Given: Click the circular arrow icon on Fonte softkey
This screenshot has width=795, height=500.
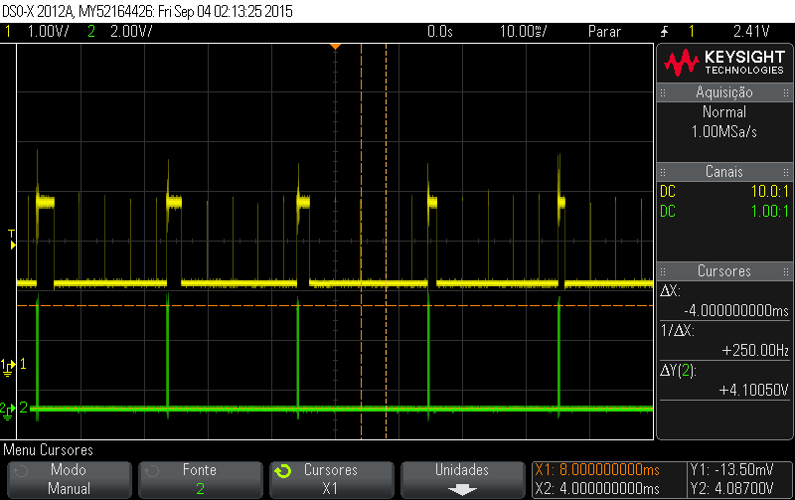Looking at the screenshot, I should coord(152,471).
